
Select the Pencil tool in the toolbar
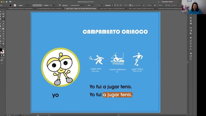pyautogui.click(x=3, y=24)
